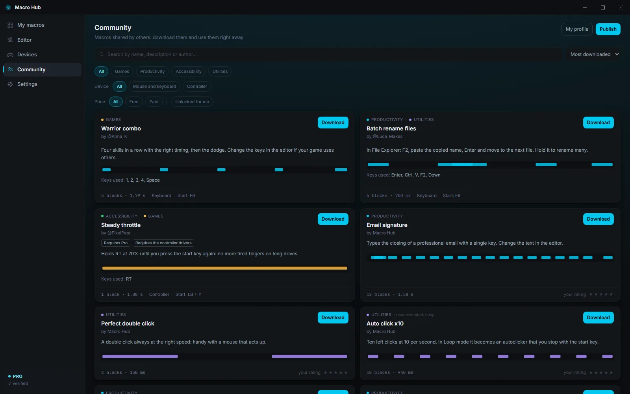Open My macros section

point(42,25)
